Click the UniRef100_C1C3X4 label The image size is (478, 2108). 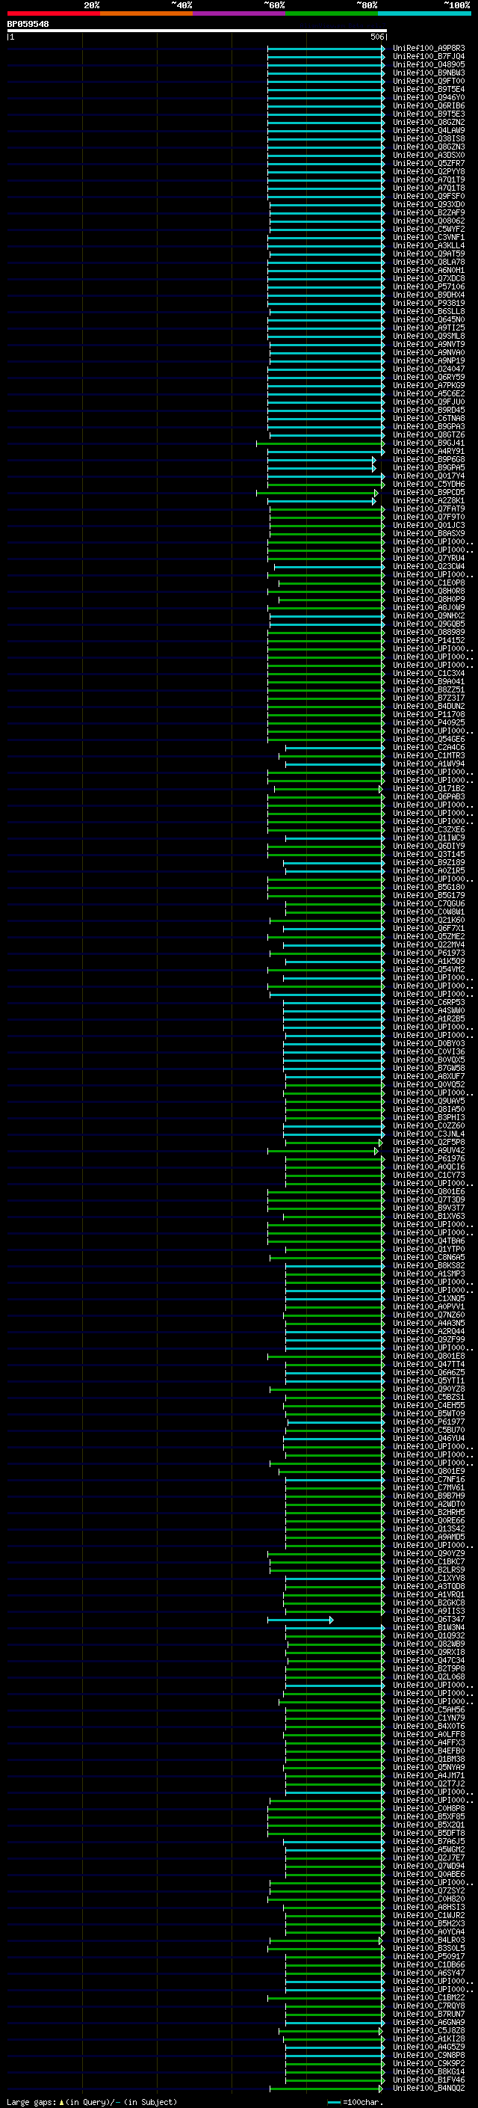pyautogui.click(x=429, y=674)
